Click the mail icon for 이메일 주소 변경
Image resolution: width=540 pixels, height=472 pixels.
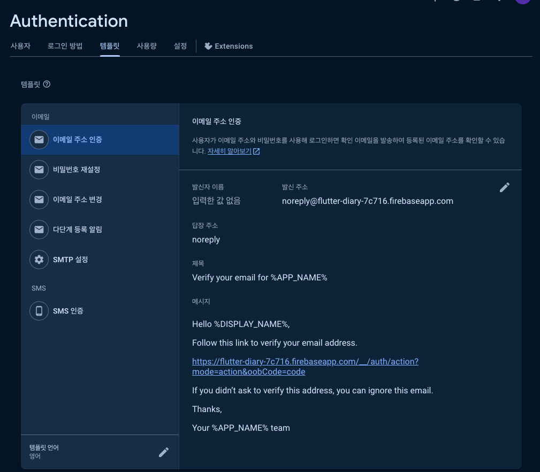39,199
